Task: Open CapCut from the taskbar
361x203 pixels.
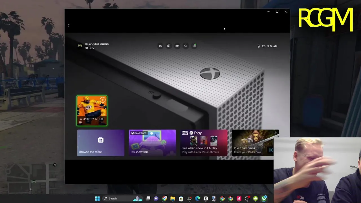Action: click(x=206, y=198)
